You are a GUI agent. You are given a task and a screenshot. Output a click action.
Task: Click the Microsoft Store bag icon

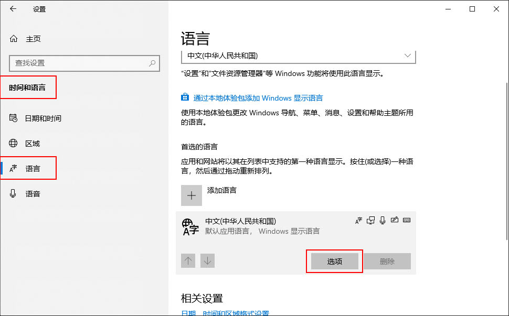185,97
